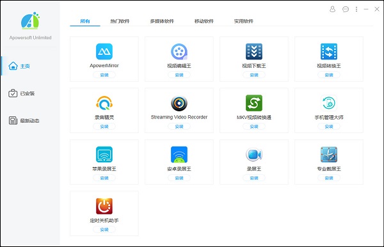Image resolution: width=384 pixels, height=247 pixels.
Task: Click the user account icon
Action: coord(332,9)
